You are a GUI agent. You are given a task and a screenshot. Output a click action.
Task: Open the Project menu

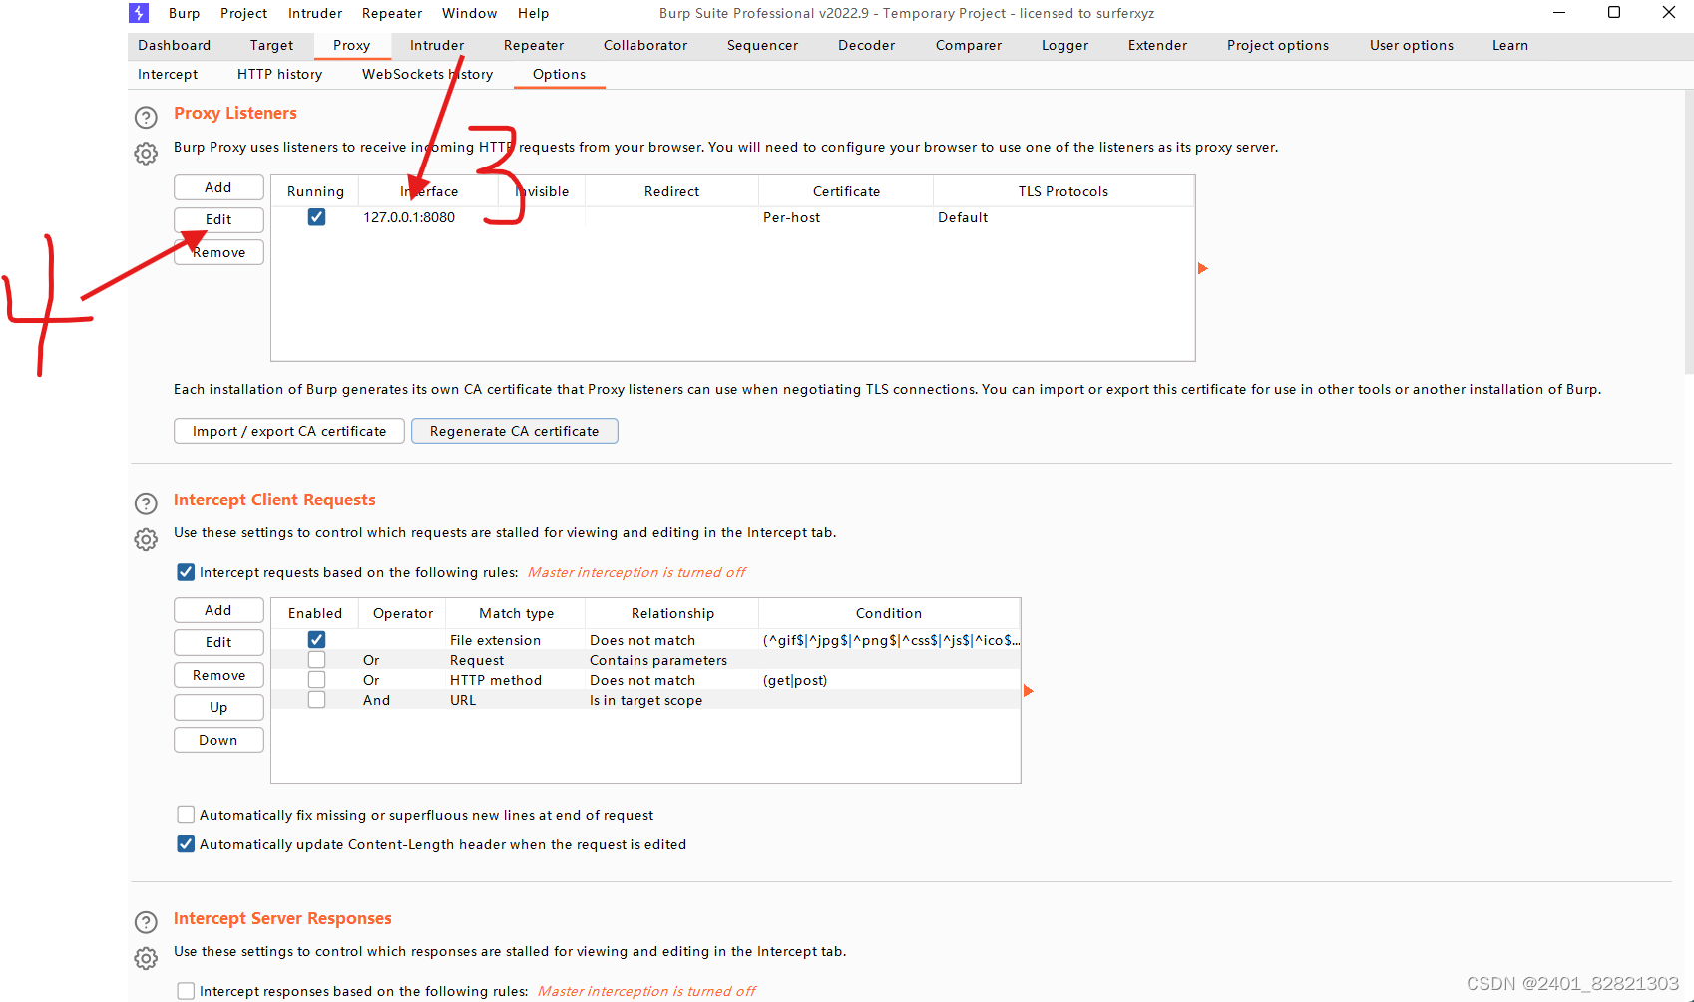pyautogui.click(x=243, y=13)
